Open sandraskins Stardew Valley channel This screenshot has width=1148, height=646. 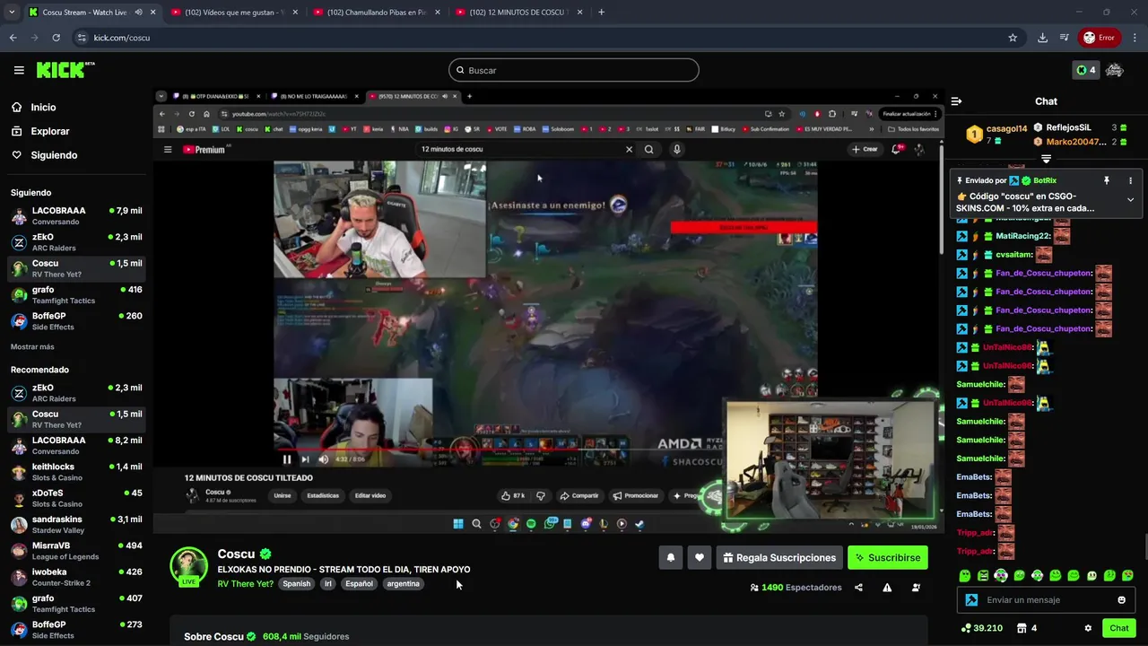[x=76, y=525]
